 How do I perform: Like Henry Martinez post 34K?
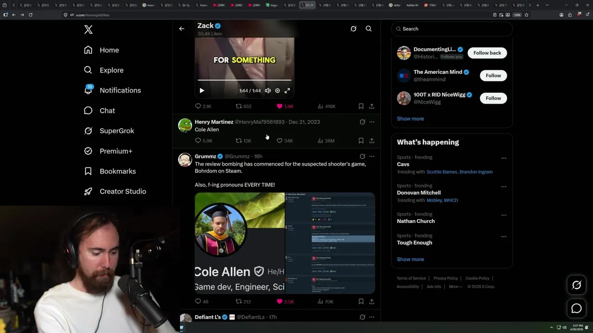click(x=284, y=141)
